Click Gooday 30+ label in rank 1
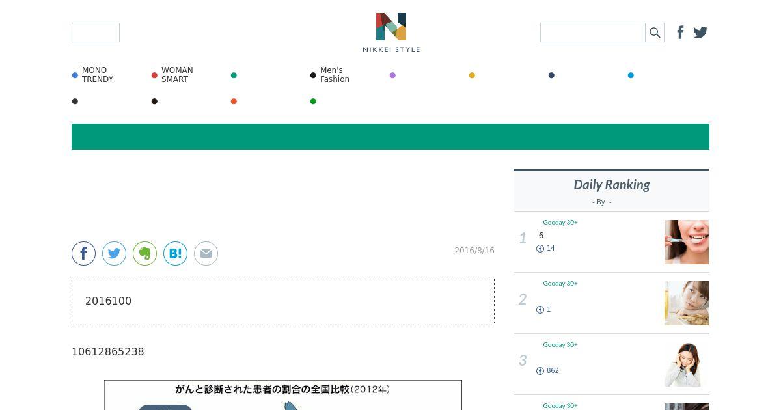Screen dimensions: 781x410 pyautogui.click(x=560, y=223)
